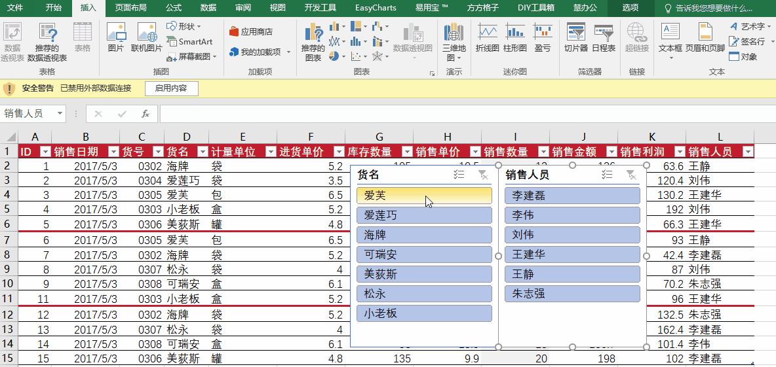
Task: Open the 销售利润 filter dropdown
Action: (680, 152)
